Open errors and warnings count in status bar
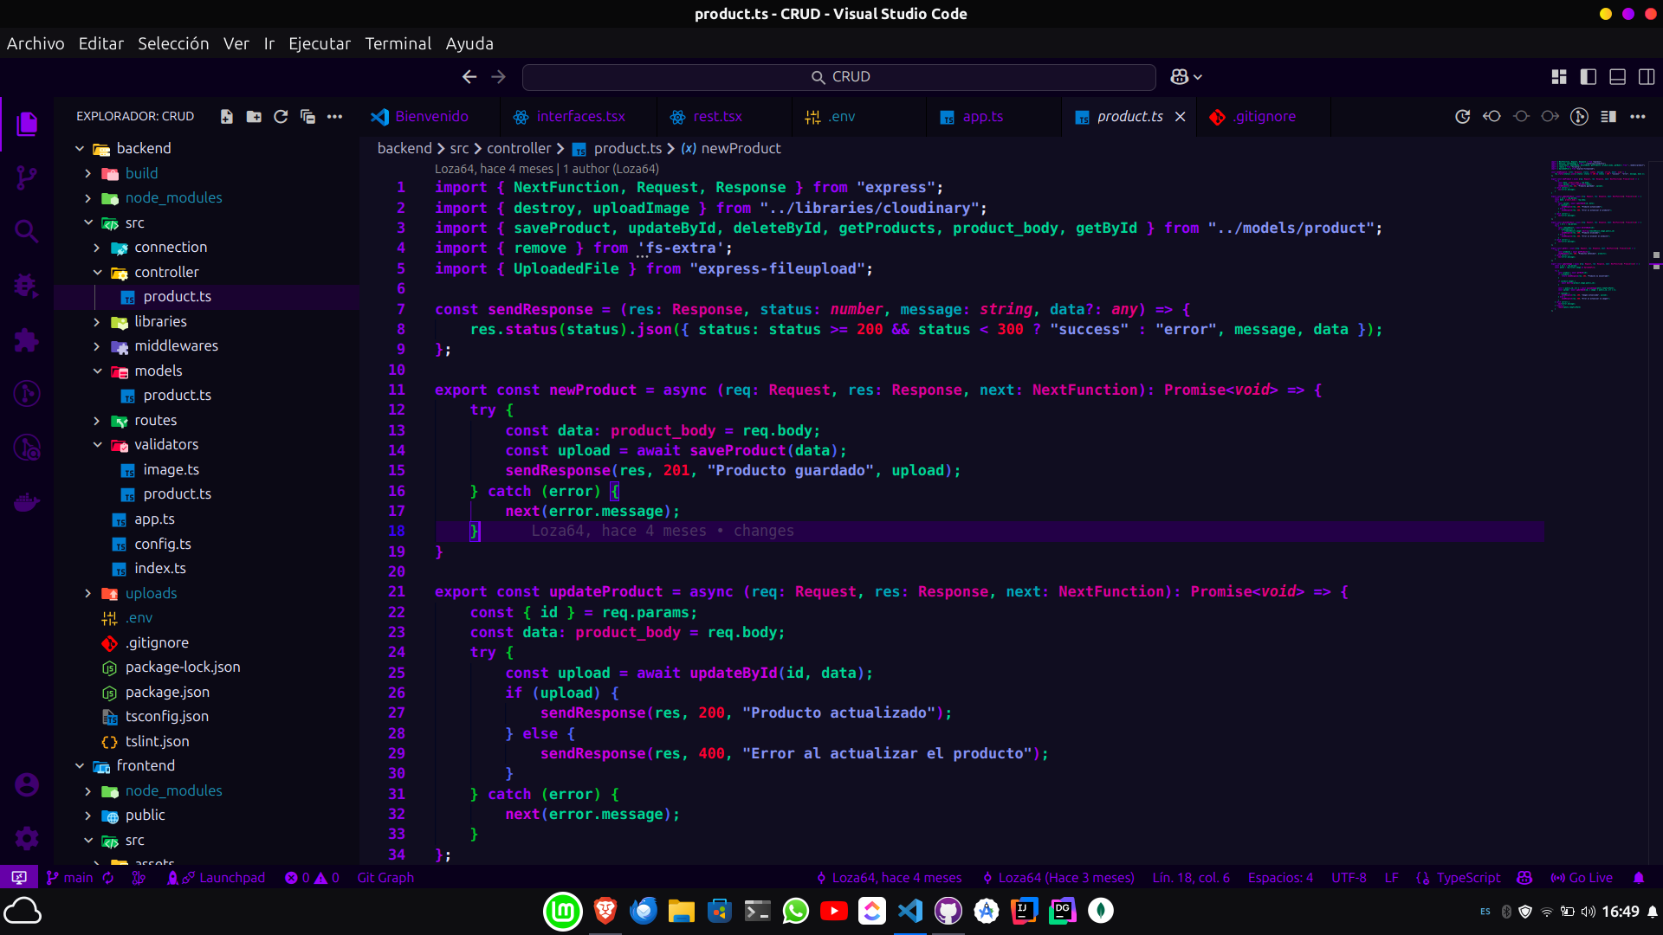Screen dimensions: 1663x935 coord(312,878)
